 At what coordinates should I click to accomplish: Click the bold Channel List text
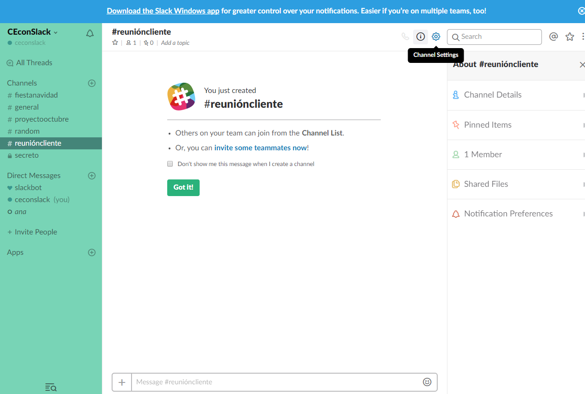(322, 133)
